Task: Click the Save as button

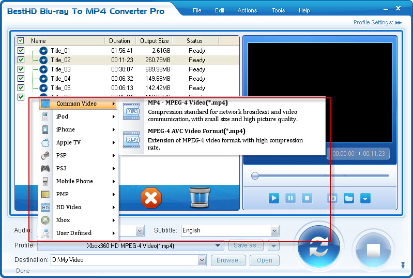Action: [x=246, y=245]
